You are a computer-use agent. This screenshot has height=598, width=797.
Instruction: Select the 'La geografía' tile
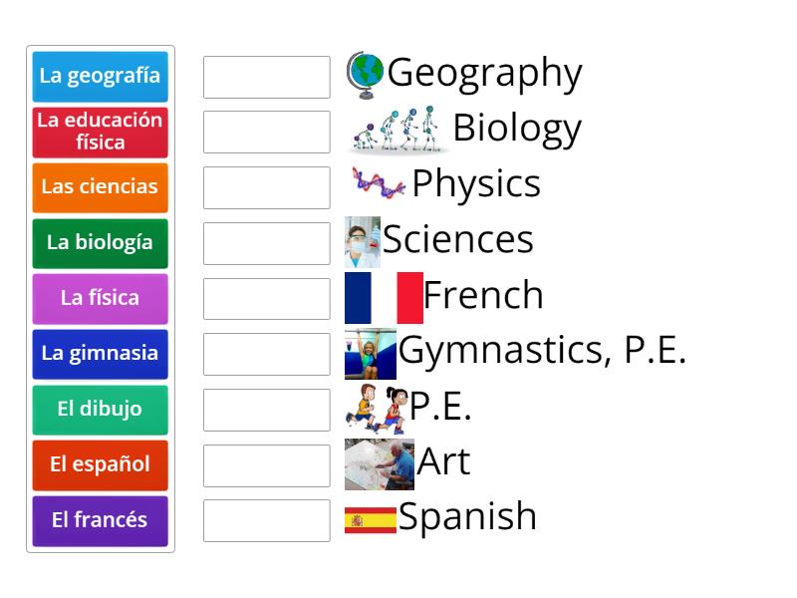point(100,76)
